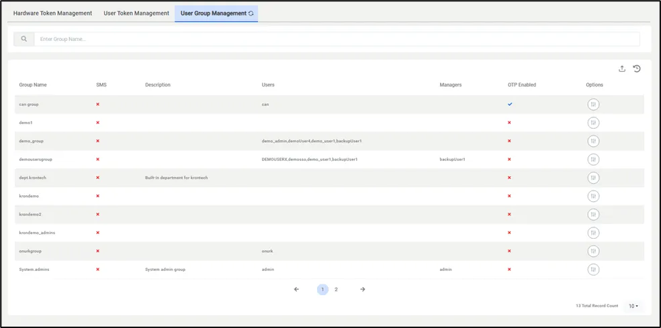Select the demousersgroup name cell

[x=36, y=160]
